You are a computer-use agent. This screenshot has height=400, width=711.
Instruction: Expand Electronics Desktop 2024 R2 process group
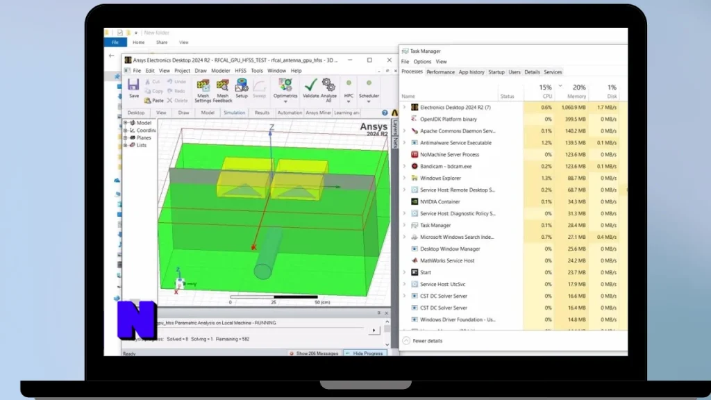pos(405,108)
